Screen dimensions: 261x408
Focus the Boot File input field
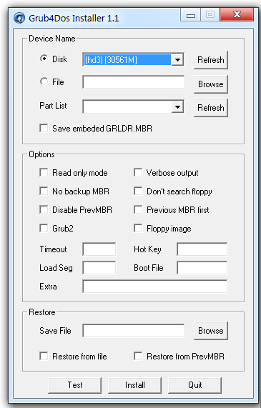(x=202, y=268)
